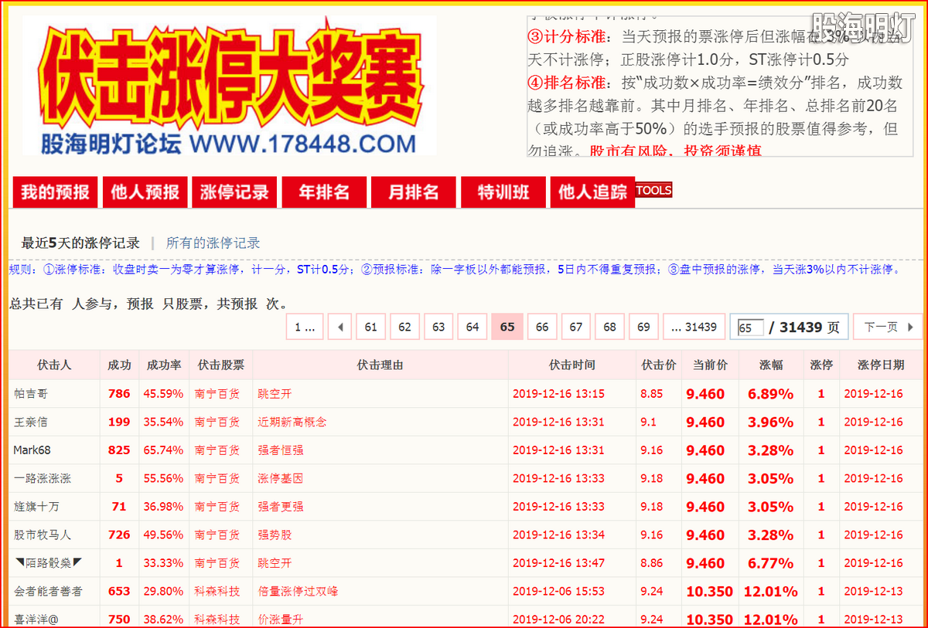This screenshot has height=628, width=928.
Task: Click the 下一页 next page button
Action: (x=888, y=327)
